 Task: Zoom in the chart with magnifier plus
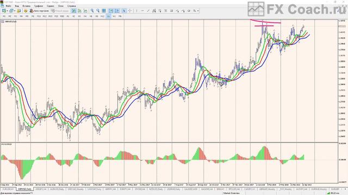[92, 11]
